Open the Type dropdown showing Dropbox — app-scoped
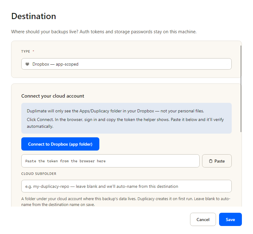This screenshot has width=253, height=234. [x=126, y=64]
